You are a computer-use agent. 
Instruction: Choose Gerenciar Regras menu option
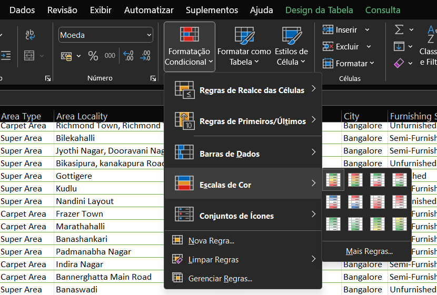pyautogui.click(x=243, y=278)
